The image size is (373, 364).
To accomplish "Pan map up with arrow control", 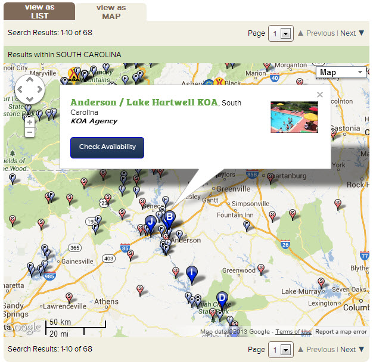I will click(x=30, y=80).
